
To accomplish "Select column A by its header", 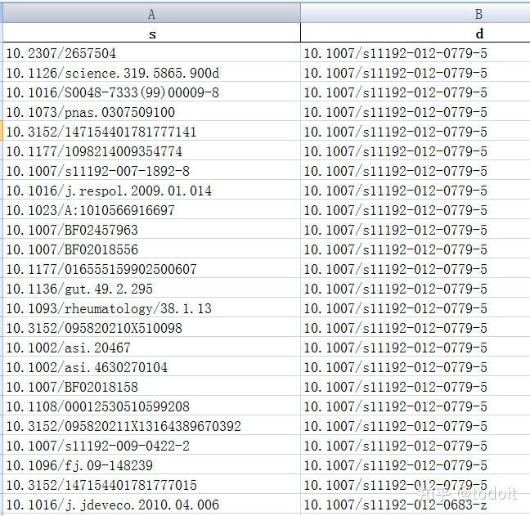I will [x=151, y=14].
